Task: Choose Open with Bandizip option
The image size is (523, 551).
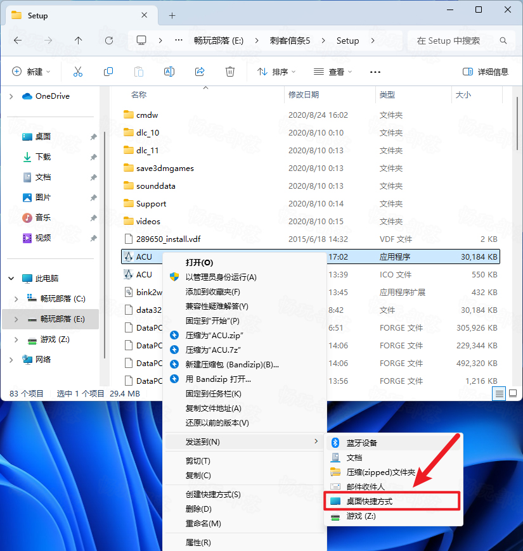Action: coord(245,379)
